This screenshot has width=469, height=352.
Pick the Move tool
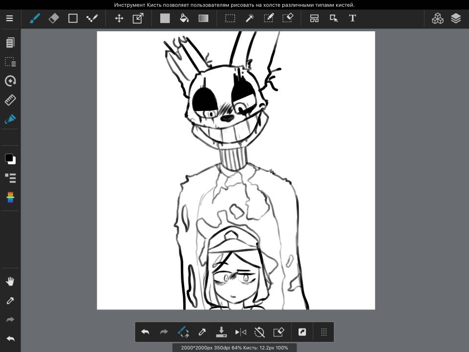click(119, 19)
